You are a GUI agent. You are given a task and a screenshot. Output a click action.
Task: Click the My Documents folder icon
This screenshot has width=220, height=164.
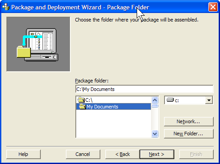tap(82, 107)
